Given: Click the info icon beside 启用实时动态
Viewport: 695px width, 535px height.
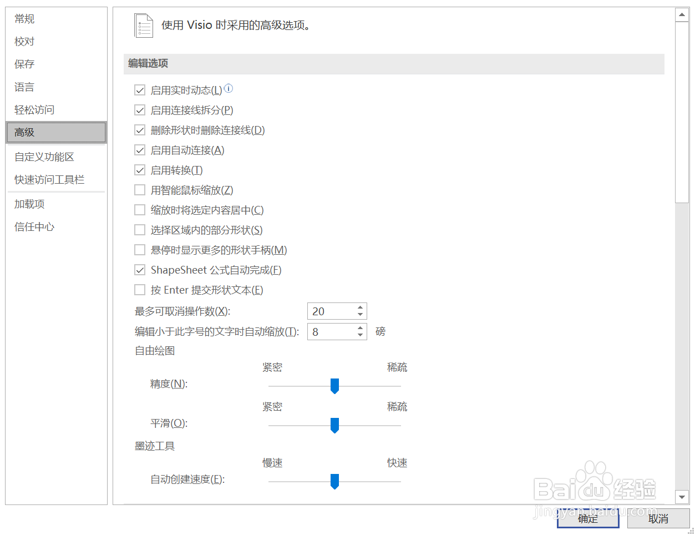Looking at the screenshot, I should [x=229, y=88].
